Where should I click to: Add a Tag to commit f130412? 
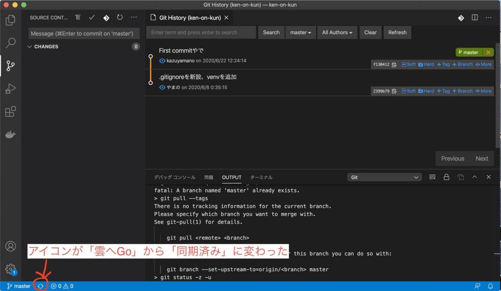[443, 64]
